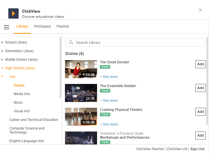Click TV-G badge under The Ensemble Builder
209x153 pixels.
[105, 91]
